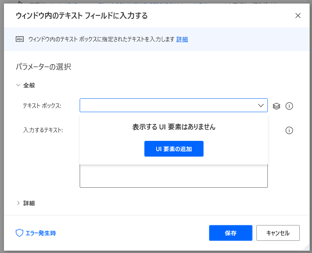Expand the 詳細 section
The width and height of the screenshot is (312, 253).
click(x=18, y=203)
